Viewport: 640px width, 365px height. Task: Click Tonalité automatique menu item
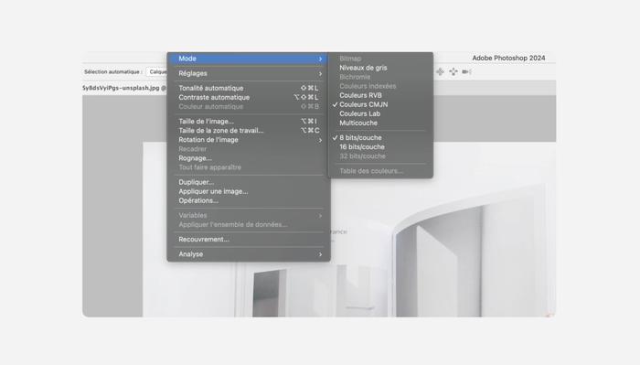pos(248,88)
